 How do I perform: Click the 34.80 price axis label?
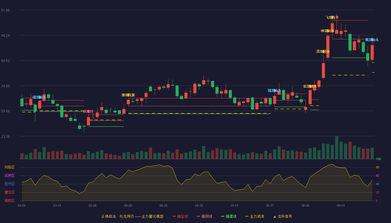[6, 86]
